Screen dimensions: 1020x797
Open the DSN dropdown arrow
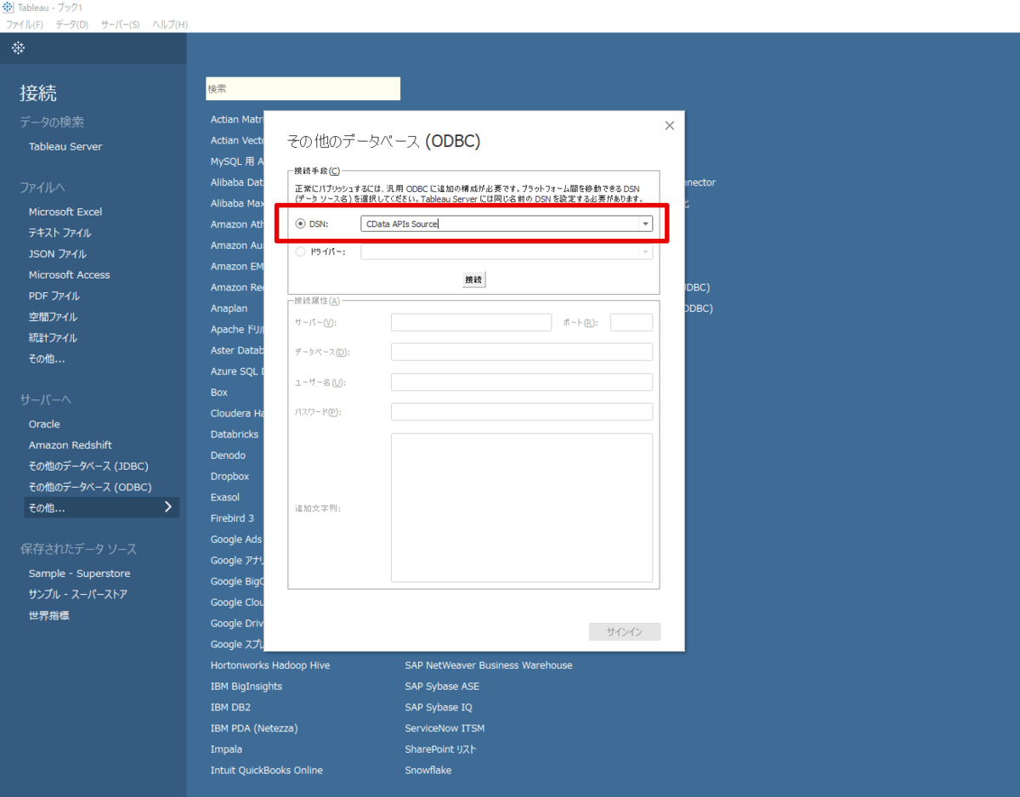[645, 224]
